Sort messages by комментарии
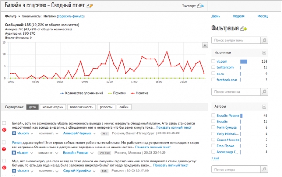Screen dimensions: 282x177 53,107
